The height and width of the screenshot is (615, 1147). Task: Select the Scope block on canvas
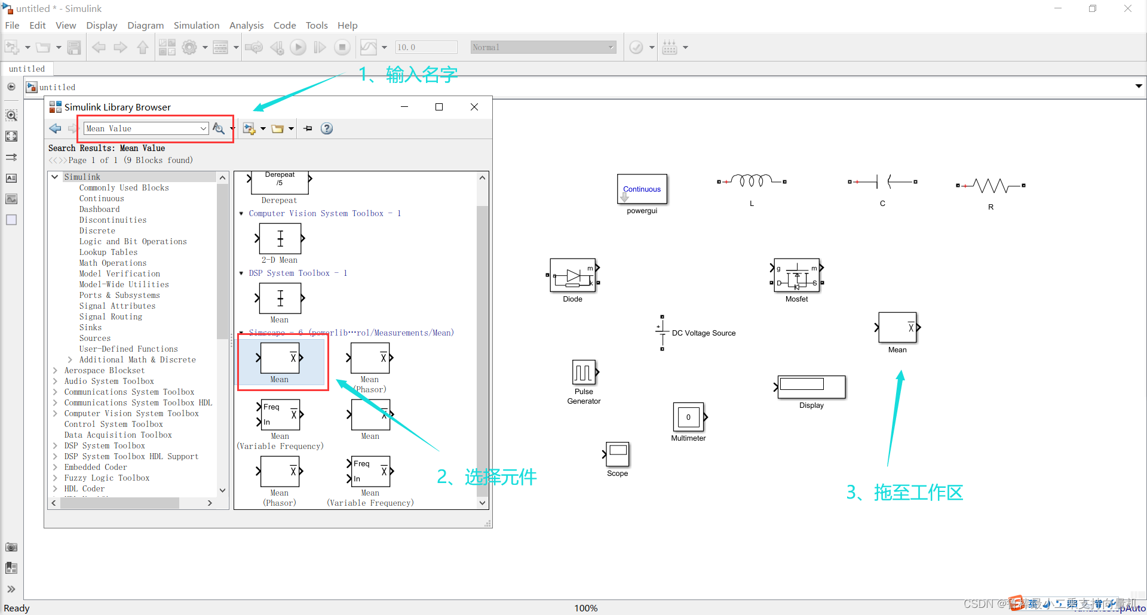click(617, 454)
